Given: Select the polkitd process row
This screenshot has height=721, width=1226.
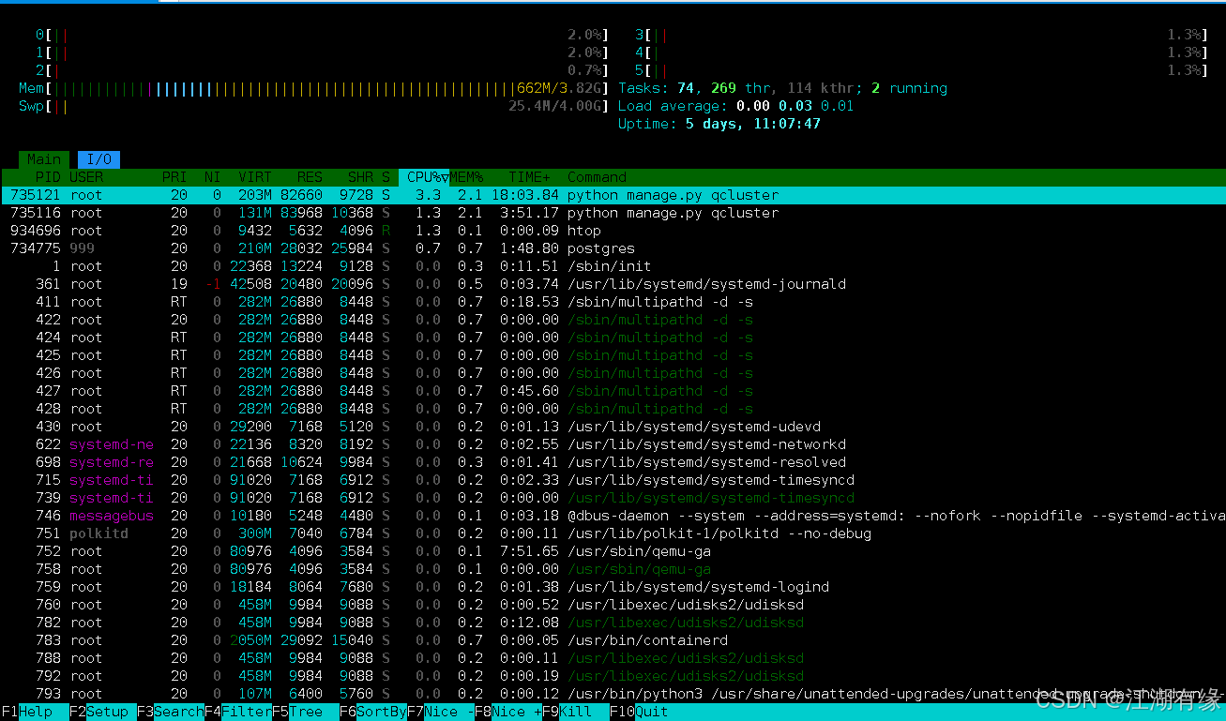Looking at the screenshot, I should [x=613, y=533].
